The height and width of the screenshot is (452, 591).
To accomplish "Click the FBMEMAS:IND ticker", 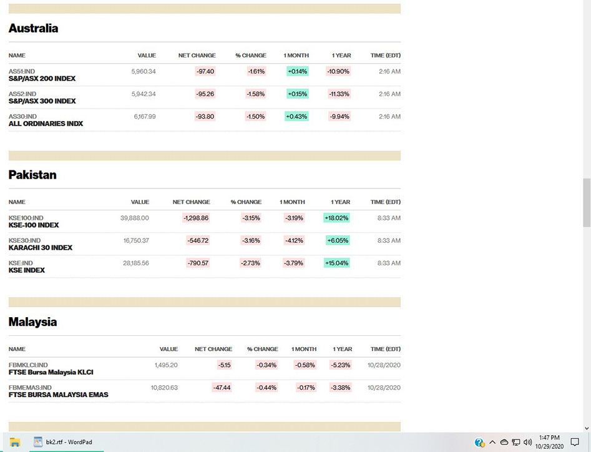I will click(30, 388).
